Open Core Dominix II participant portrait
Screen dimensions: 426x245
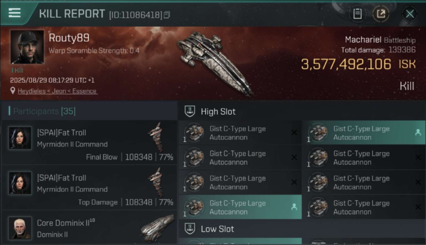20,228
